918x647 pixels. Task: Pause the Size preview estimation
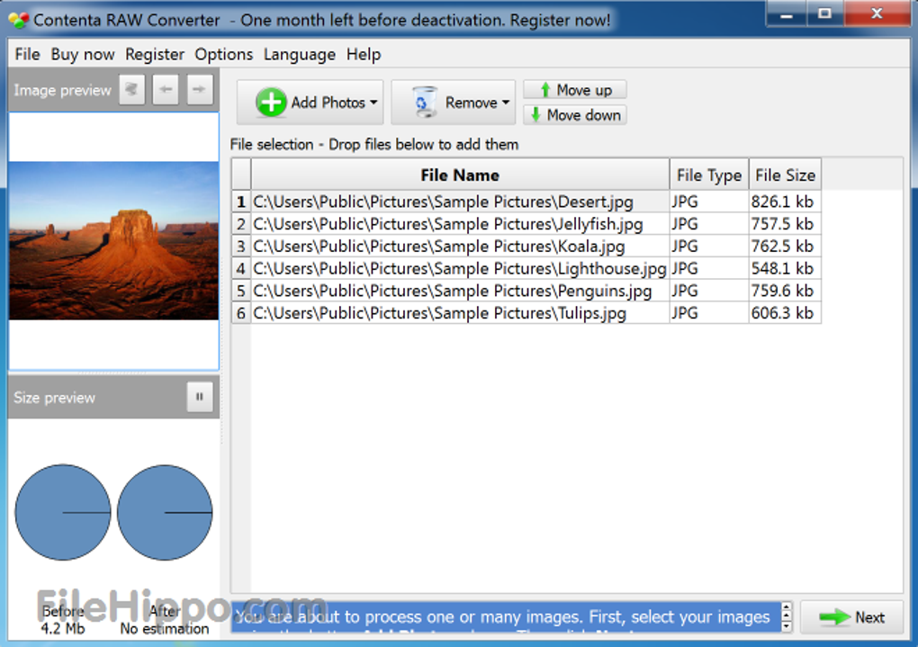point(200,397)
